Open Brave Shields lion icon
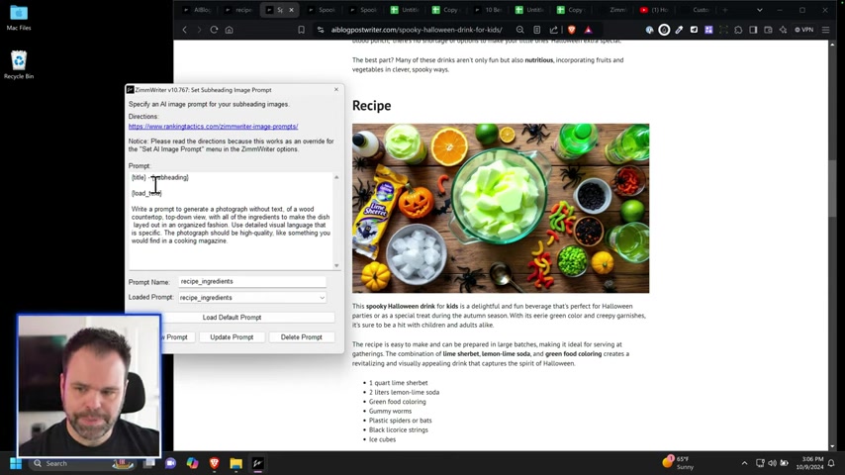The width and height of the screenshot is (845, 475). tap(572, 31)
